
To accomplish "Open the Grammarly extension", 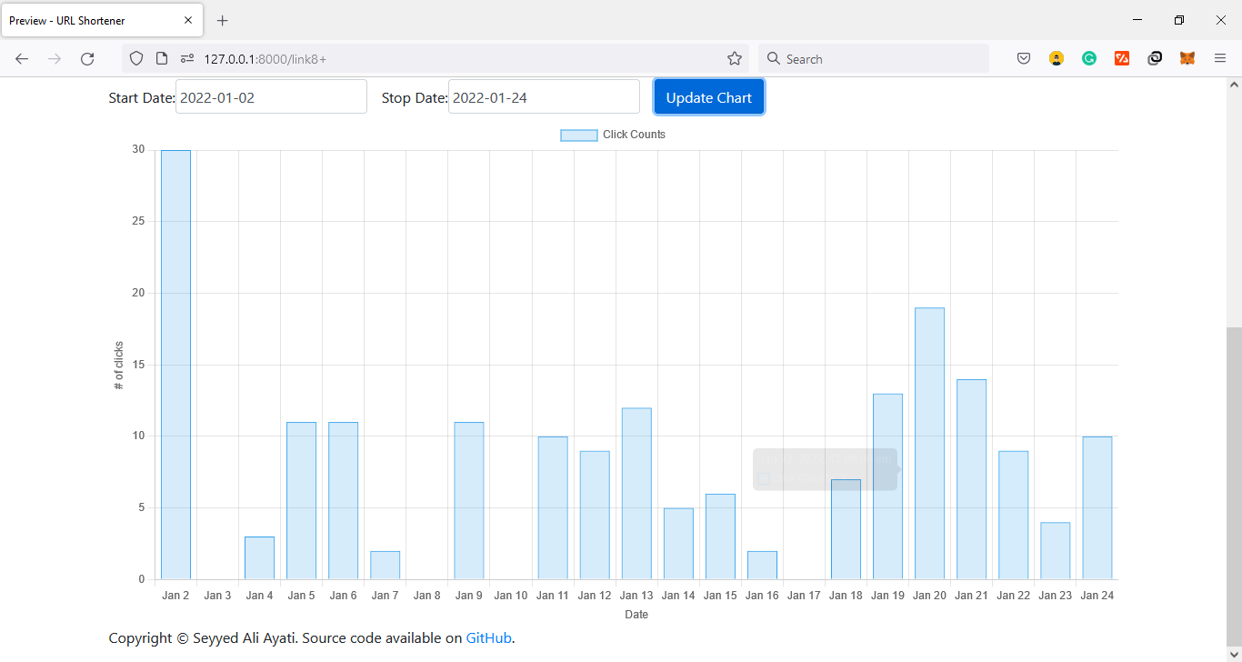I will pos(1089,58).
